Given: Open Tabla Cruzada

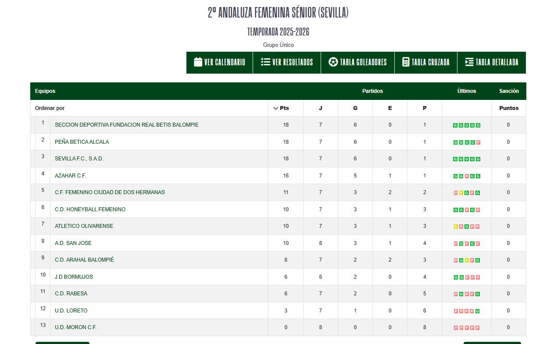Looking at the screenshot, I should click(426, 62).
